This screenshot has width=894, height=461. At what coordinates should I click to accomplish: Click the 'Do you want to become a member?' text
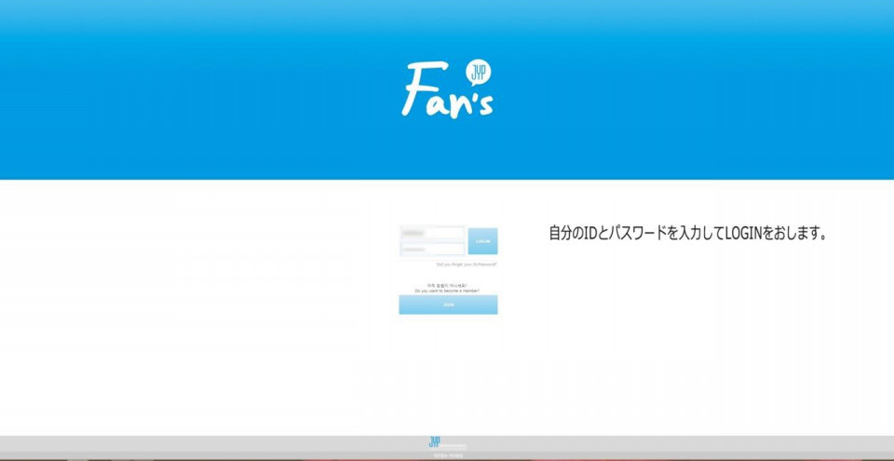click(447, 291)
